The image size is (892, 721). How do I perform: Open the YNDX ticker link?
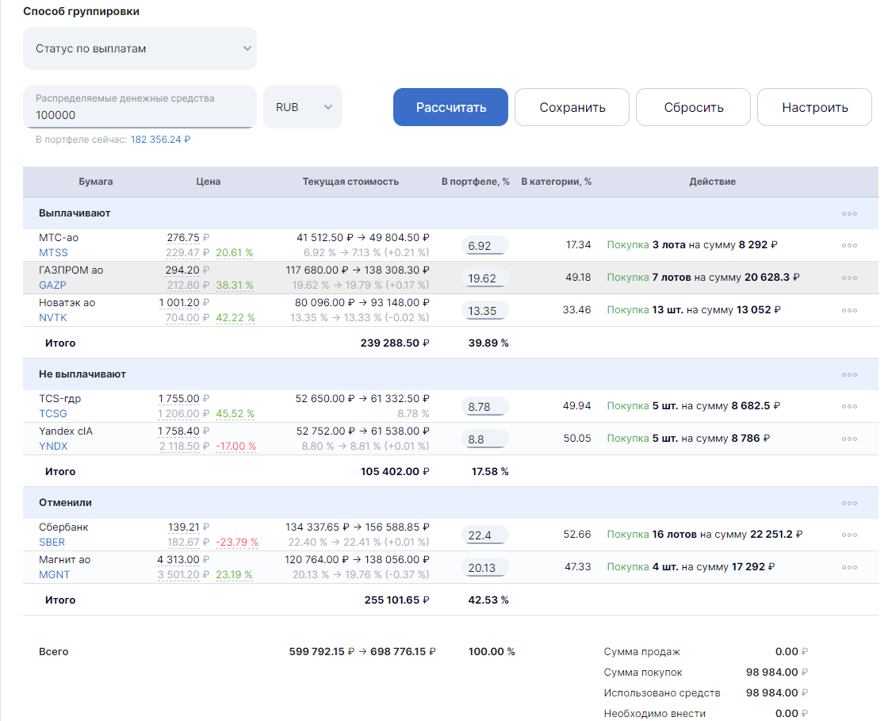click(x=53, y=447)
